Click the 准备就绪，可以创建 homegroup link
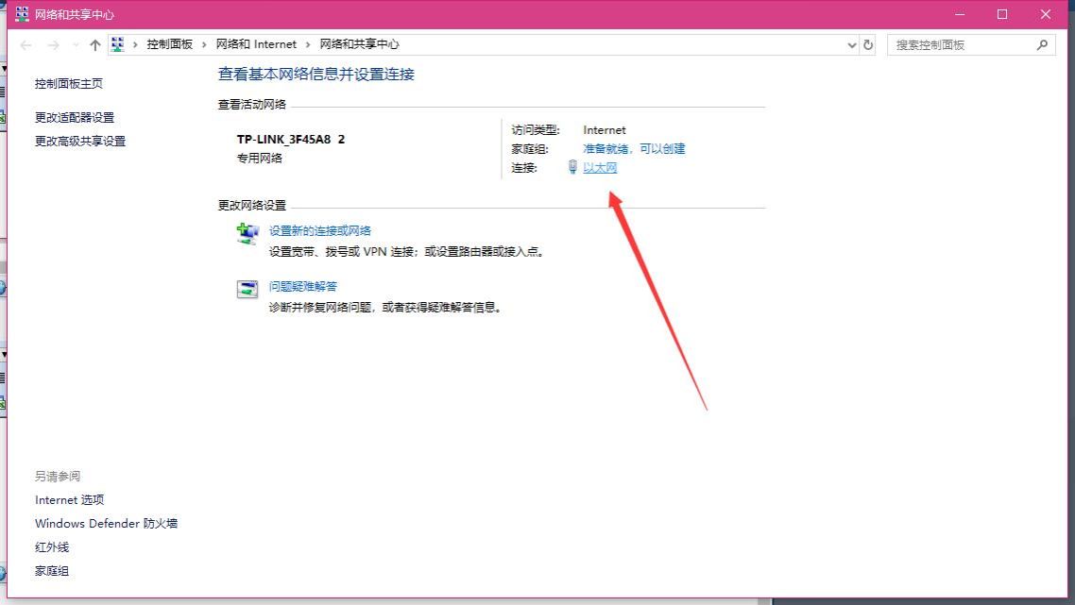The width and height of the screenshot is (1075, 605). tap(634, 148)
